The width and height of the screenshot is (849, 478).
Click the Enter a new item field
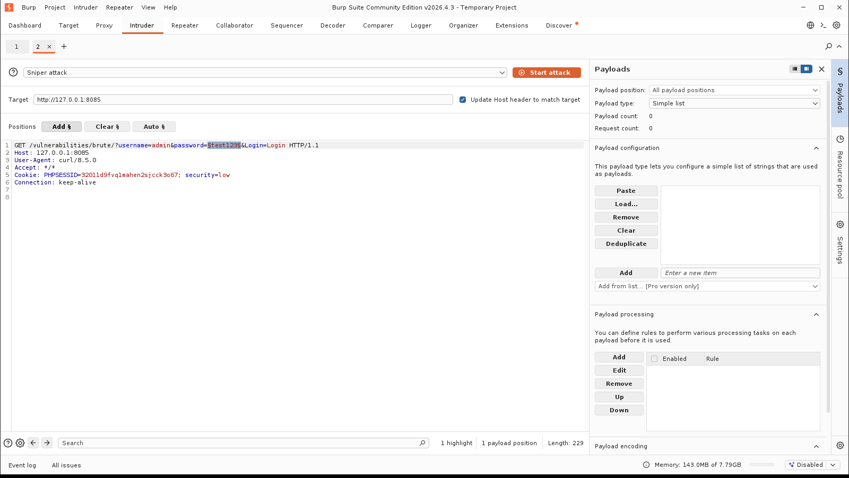pos(740,273)
